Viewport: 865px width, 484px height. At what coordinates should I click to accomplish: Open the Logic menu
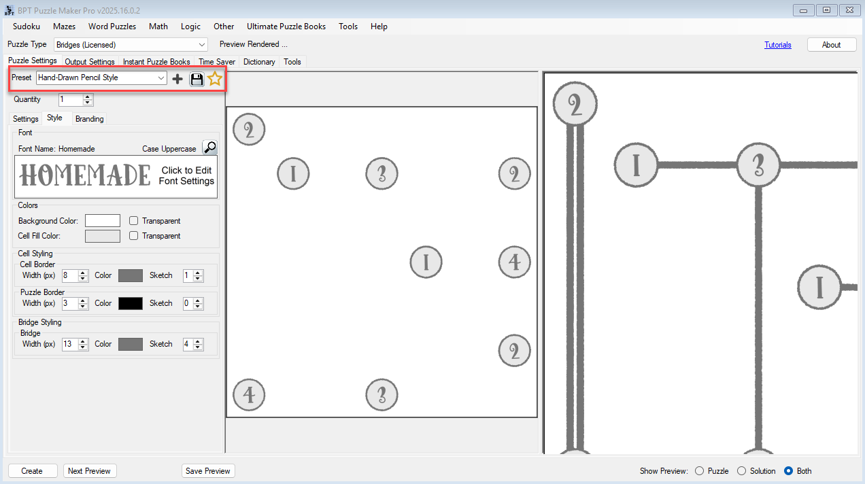click(x=190, y=27)
